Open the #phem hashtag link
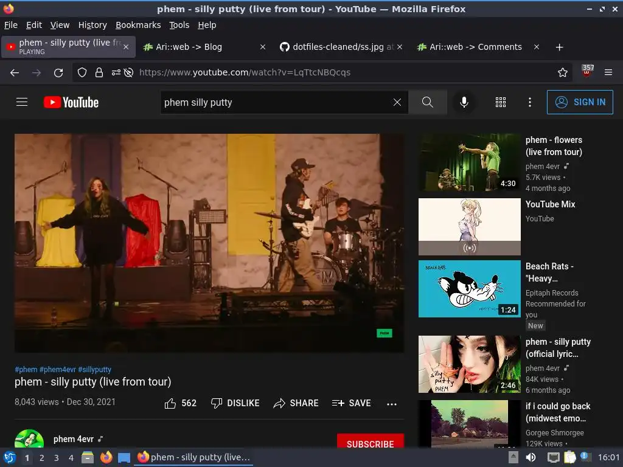 [x=26, y=369]
